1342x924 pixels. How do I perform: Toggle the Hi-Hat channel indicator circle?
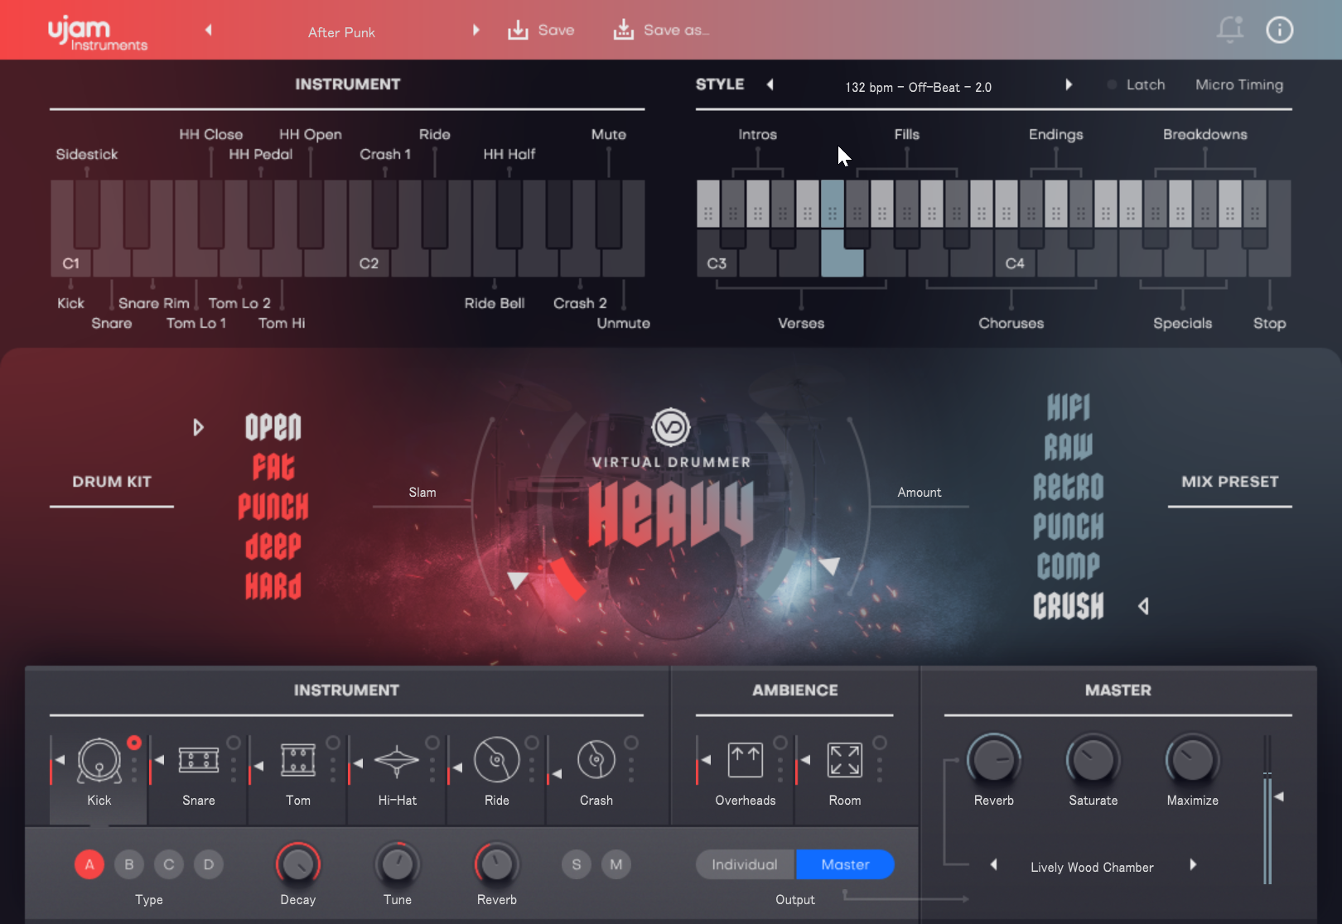click(x=432, y=743)
